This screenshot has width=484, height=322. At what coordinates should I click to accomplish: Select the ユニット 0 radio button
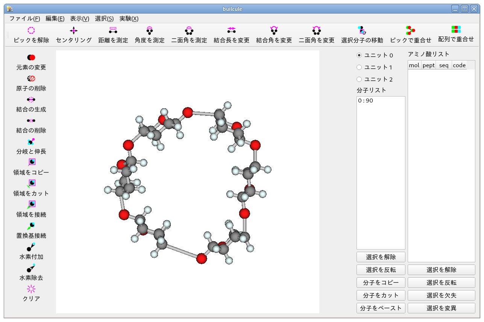click(x=359, y=55)
